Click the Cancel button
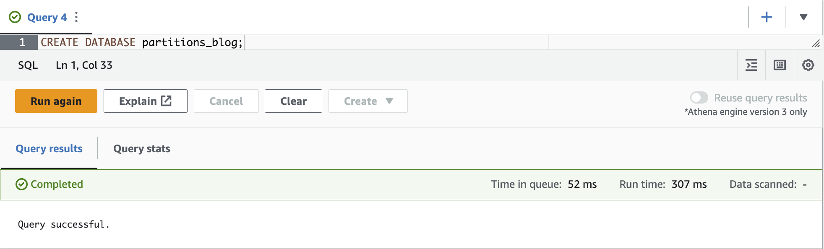Image resolution: width=824 pixels, height=249 pixels. tap(226, 101)
